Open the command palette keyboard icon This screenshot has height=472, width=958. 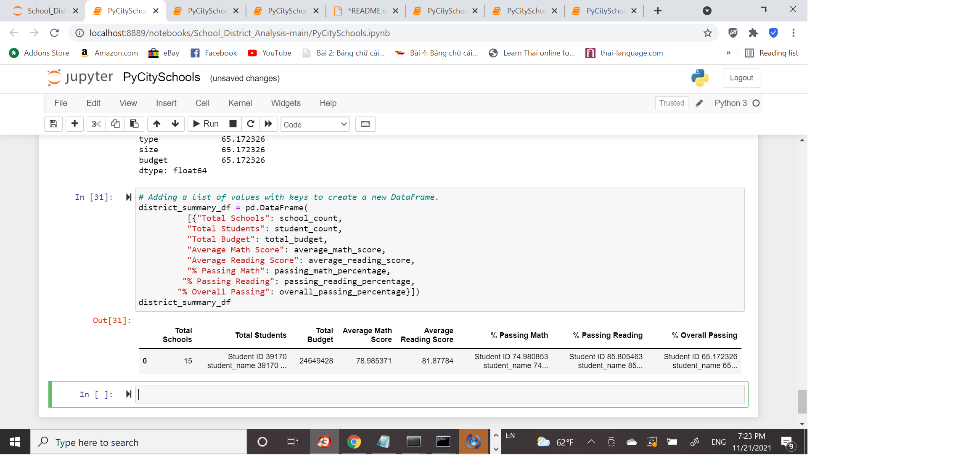365,124
